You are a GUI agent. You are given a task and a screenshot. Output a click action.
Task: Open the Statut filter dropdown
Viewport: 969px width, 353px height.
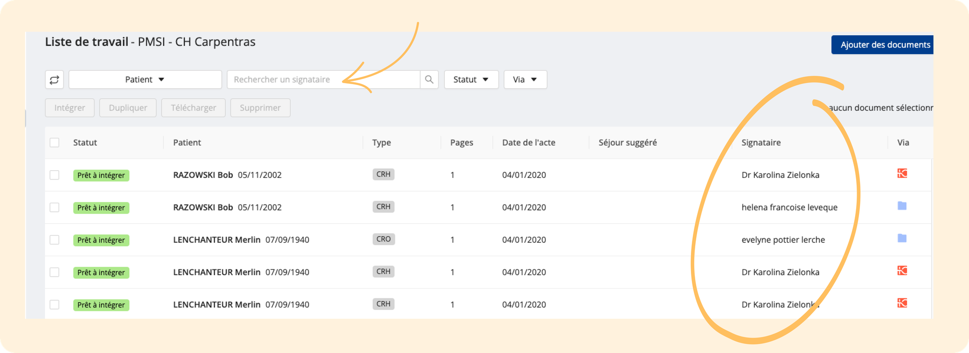(x=471, y=79)
